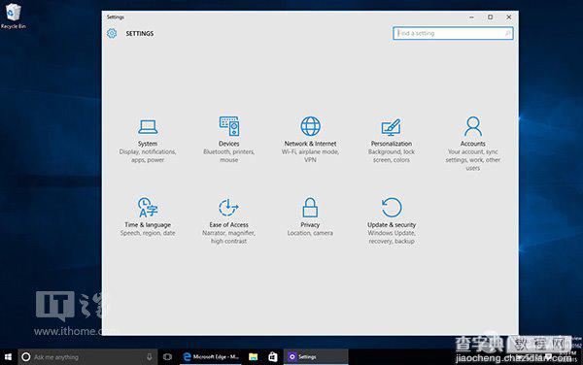Screen dimensions: 583x365
Task: Click the Cortana circle icon
Action: [x=25, y=357]
